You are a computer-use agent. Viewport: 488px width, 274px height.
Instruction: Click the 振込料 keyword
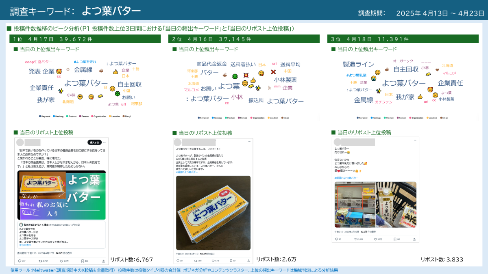[x=256, y=100]
